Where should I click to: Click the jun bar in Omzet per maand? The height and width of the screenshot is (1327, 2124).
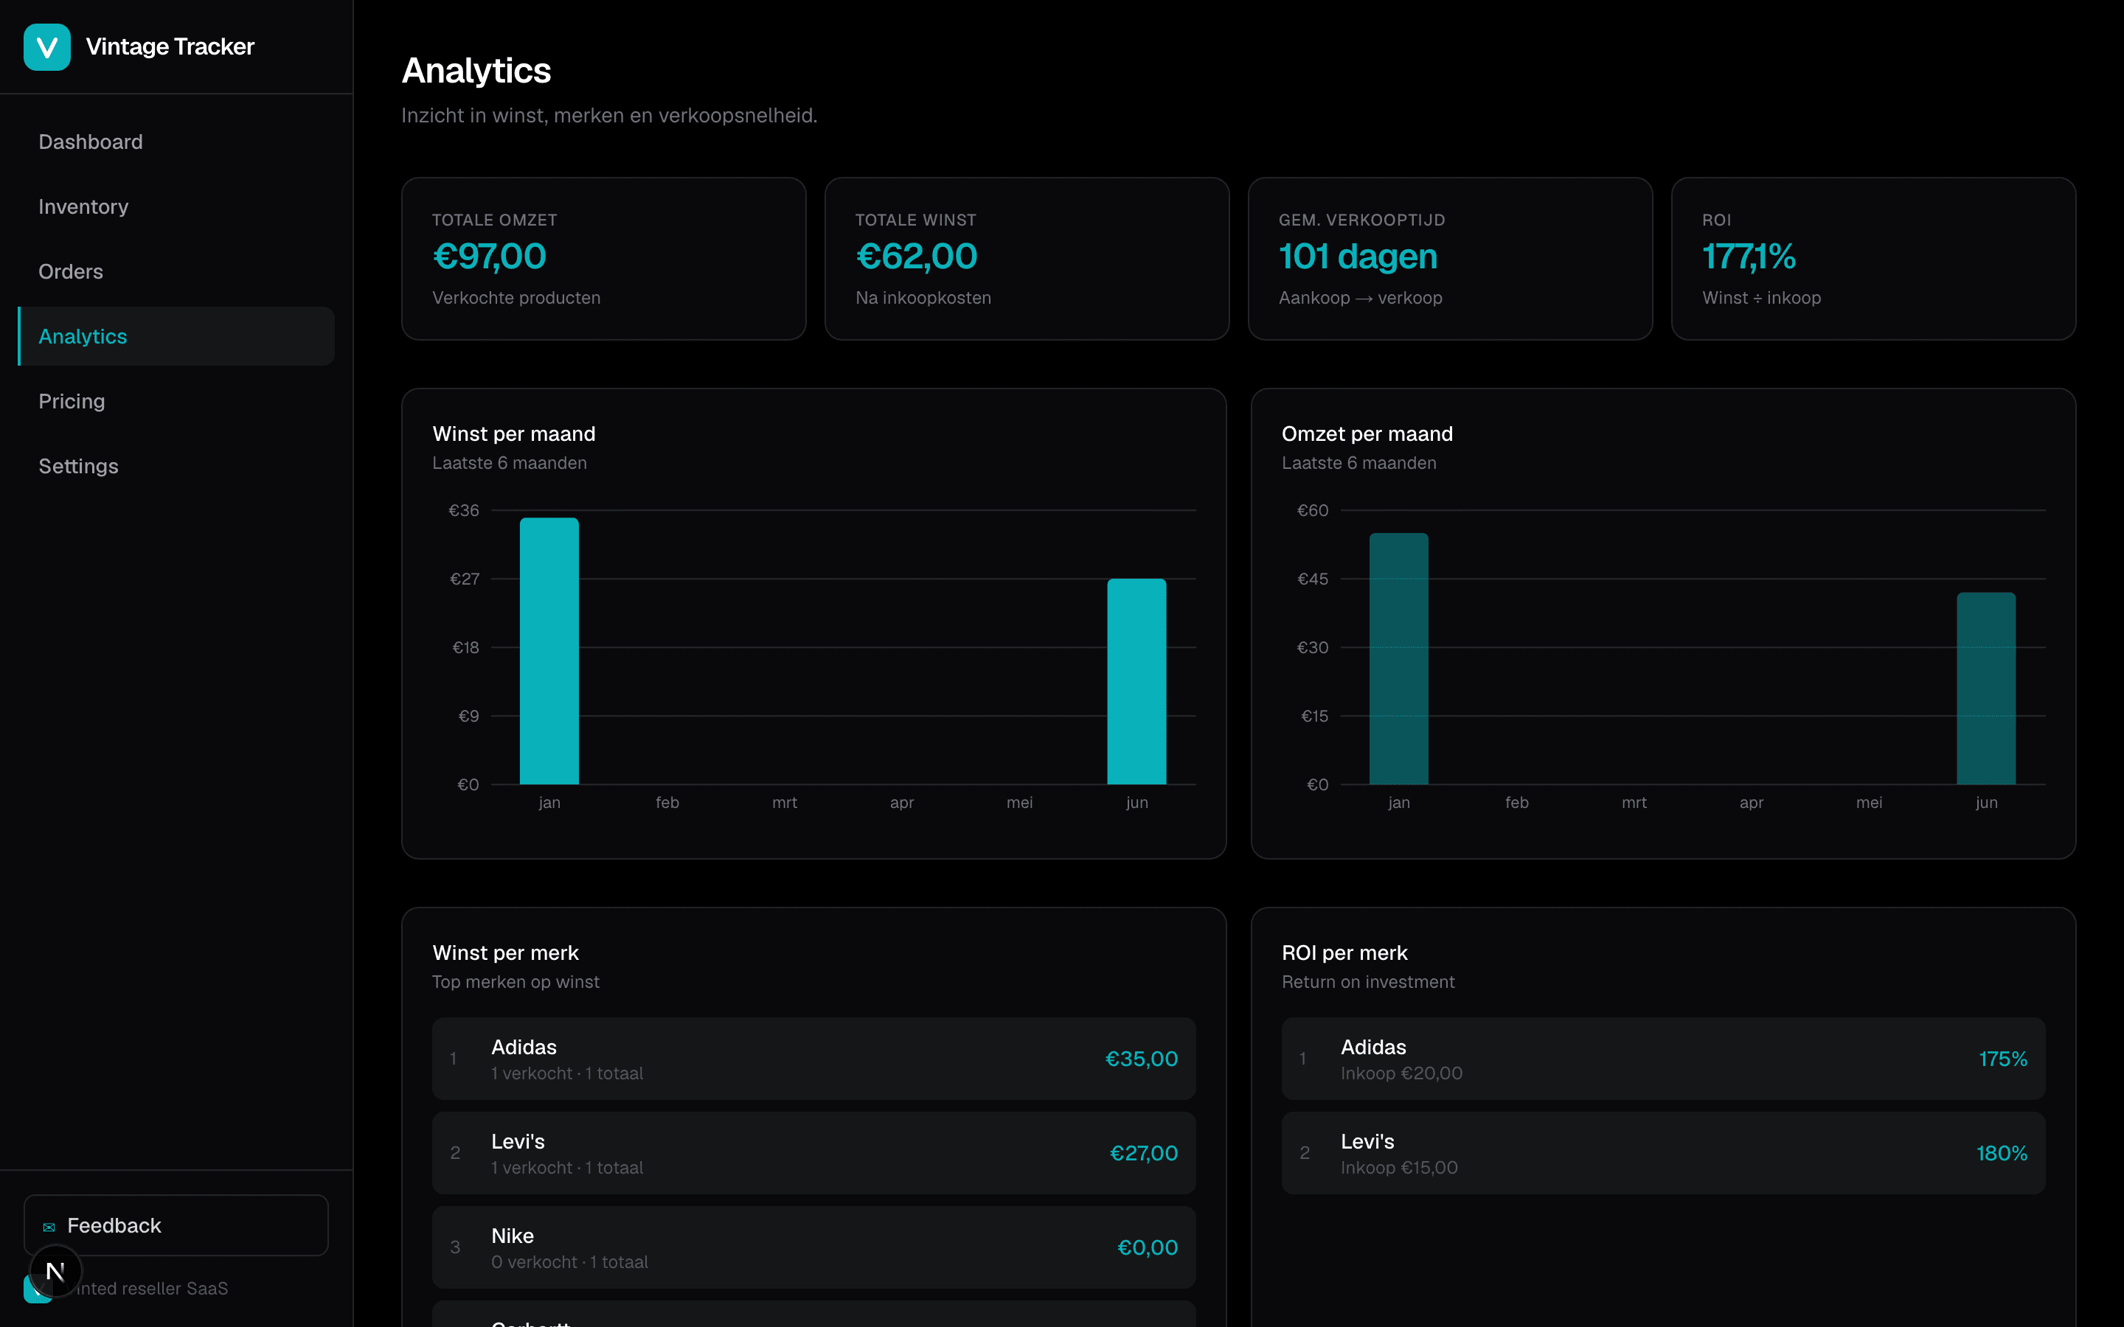coord(1986,688)
